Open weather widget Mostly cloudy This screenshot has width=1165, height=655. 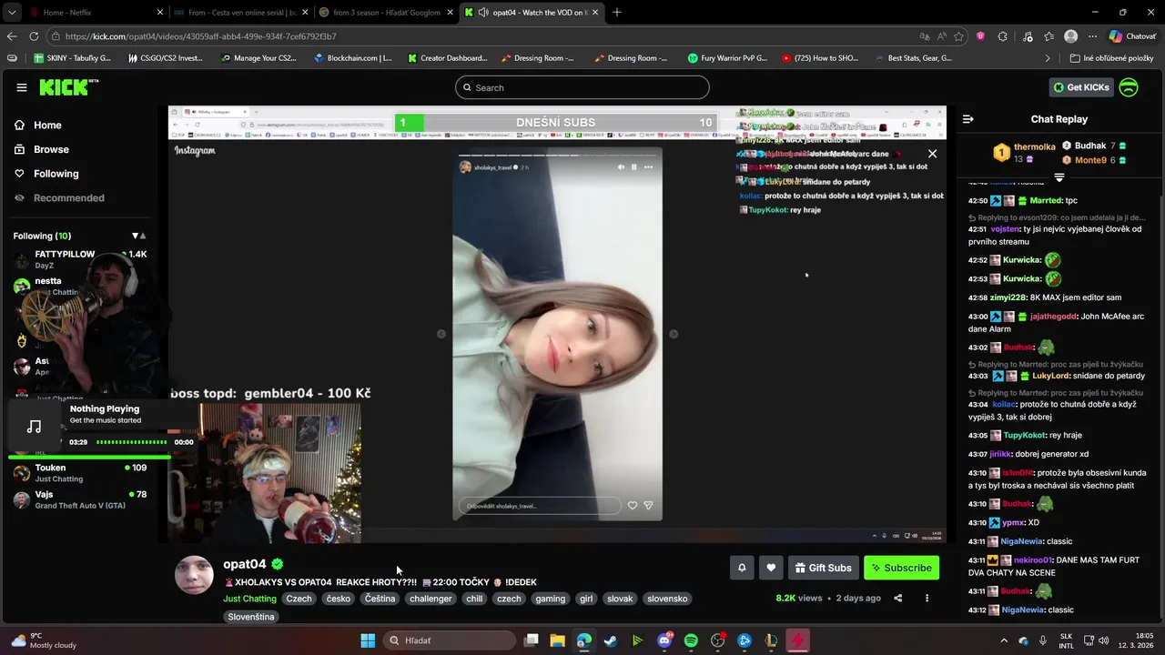(44, 640)
